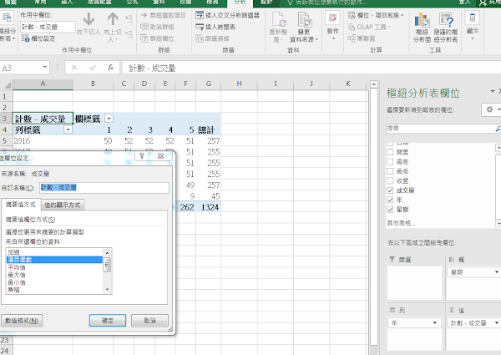Check the 最高 field checkbox
This screenshot has height=355, width=501.
pos(390,162)
